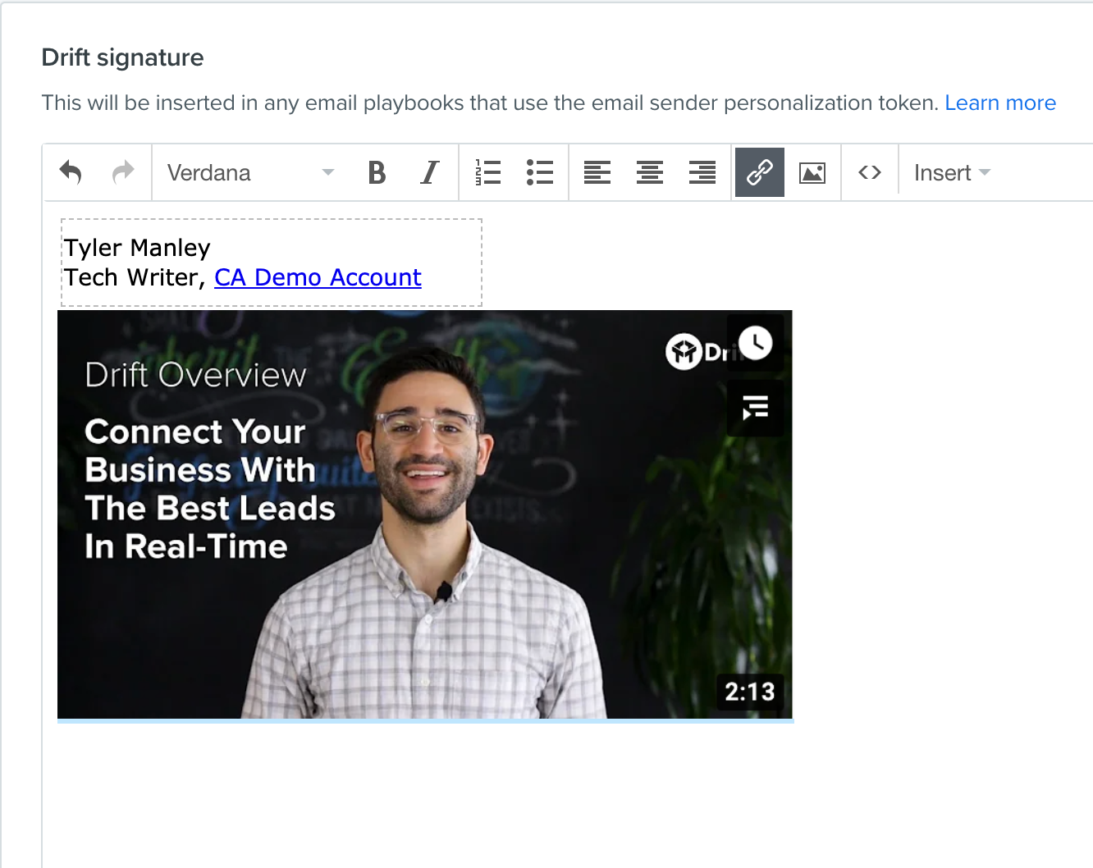Viewport: 1093px width, 868px height.
Task: Open the Learn more link
Action: [x=1000, y=103]
